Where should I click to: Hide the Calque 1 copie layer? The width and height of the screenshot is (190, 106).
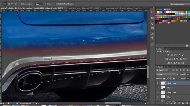(x=158, y=92)
